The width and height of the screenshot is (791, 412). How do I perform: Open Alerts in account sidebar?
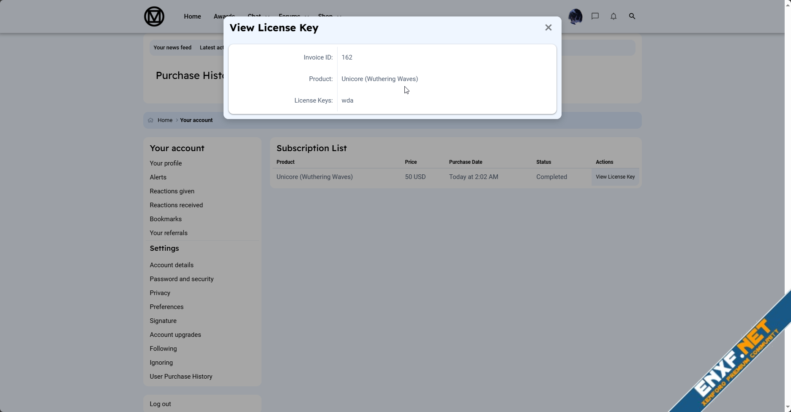coord(158,177)
